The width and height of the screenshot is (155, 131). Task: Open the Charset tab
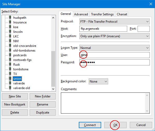(122, 14)
